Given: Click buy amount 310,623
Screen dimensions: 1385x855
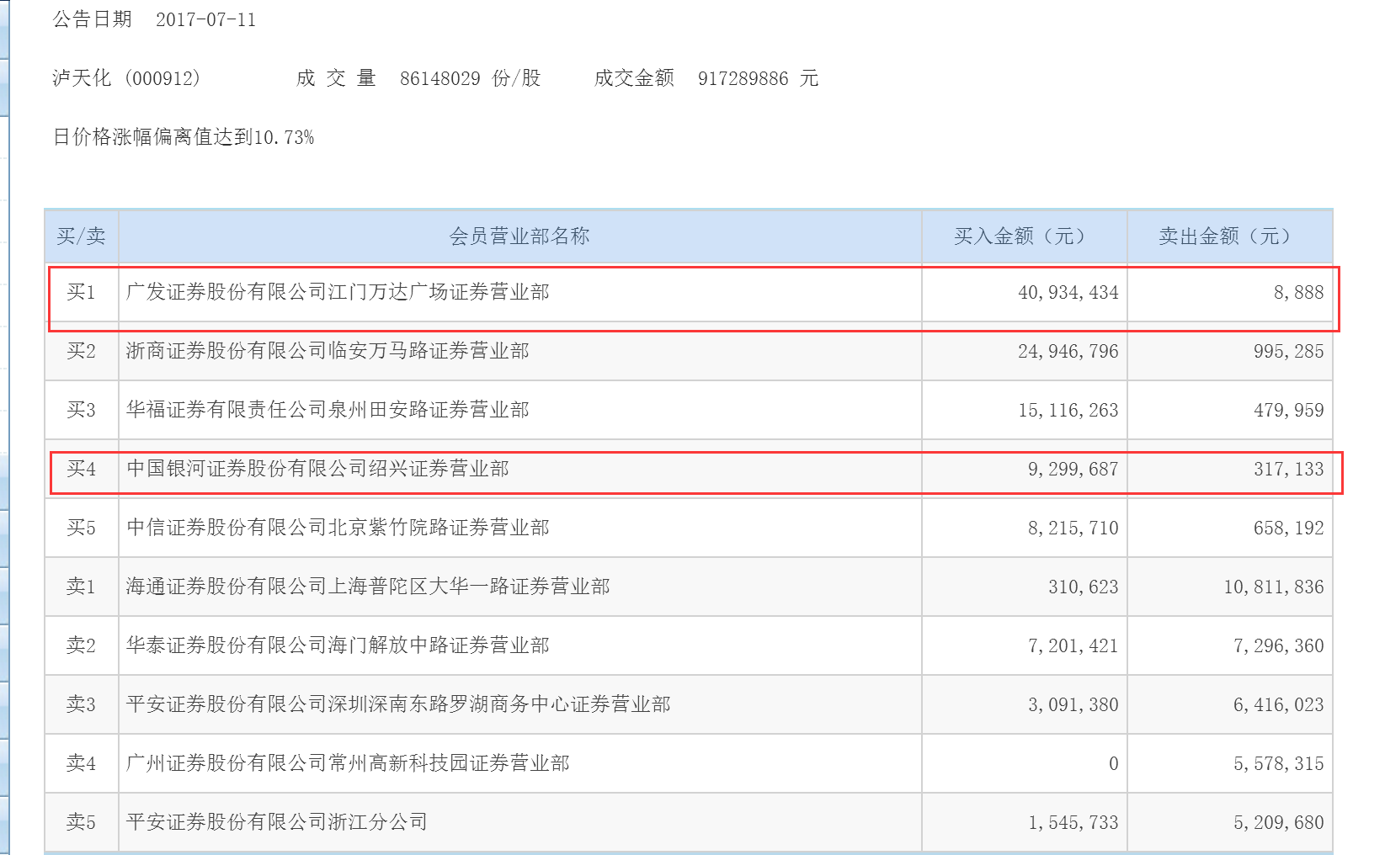Looking at the screenshot, I should [x=1084, y=587].
